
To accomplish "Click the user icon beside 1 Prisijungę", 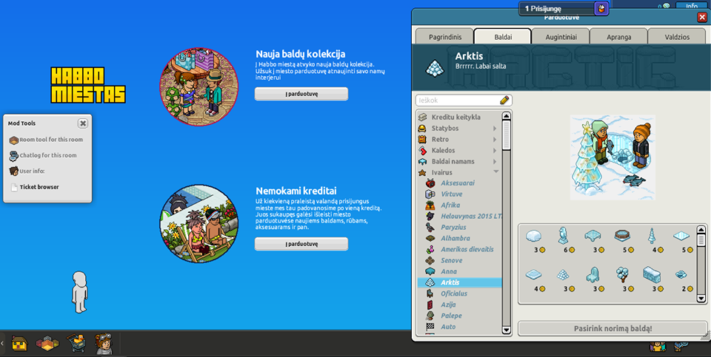I will (x=601, y=8).
